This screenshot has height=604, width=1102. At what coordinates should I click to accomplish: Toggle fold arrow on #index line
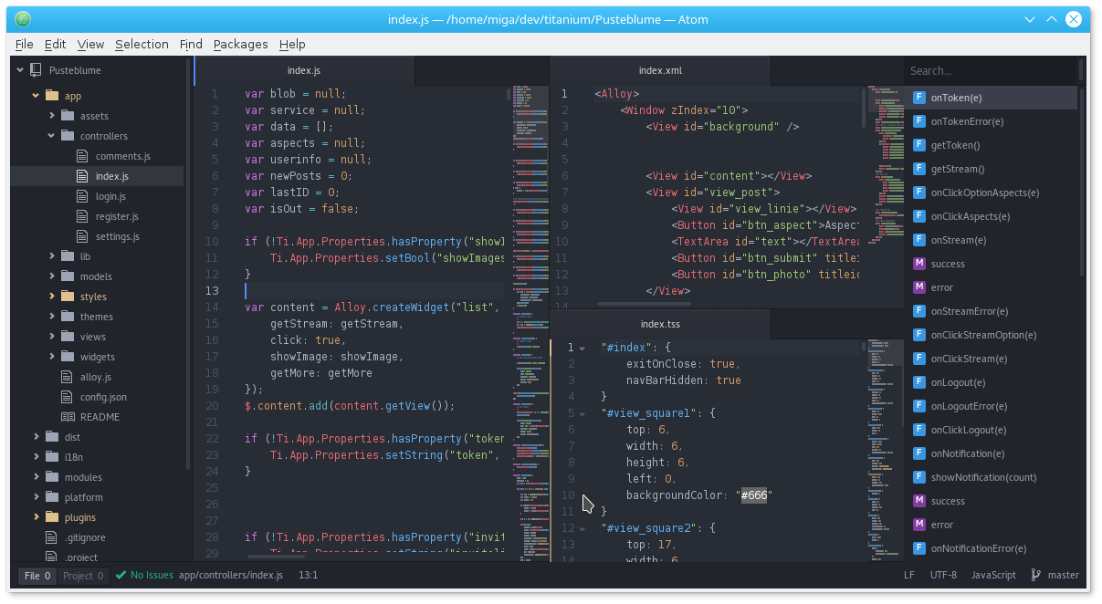[582, 348]
